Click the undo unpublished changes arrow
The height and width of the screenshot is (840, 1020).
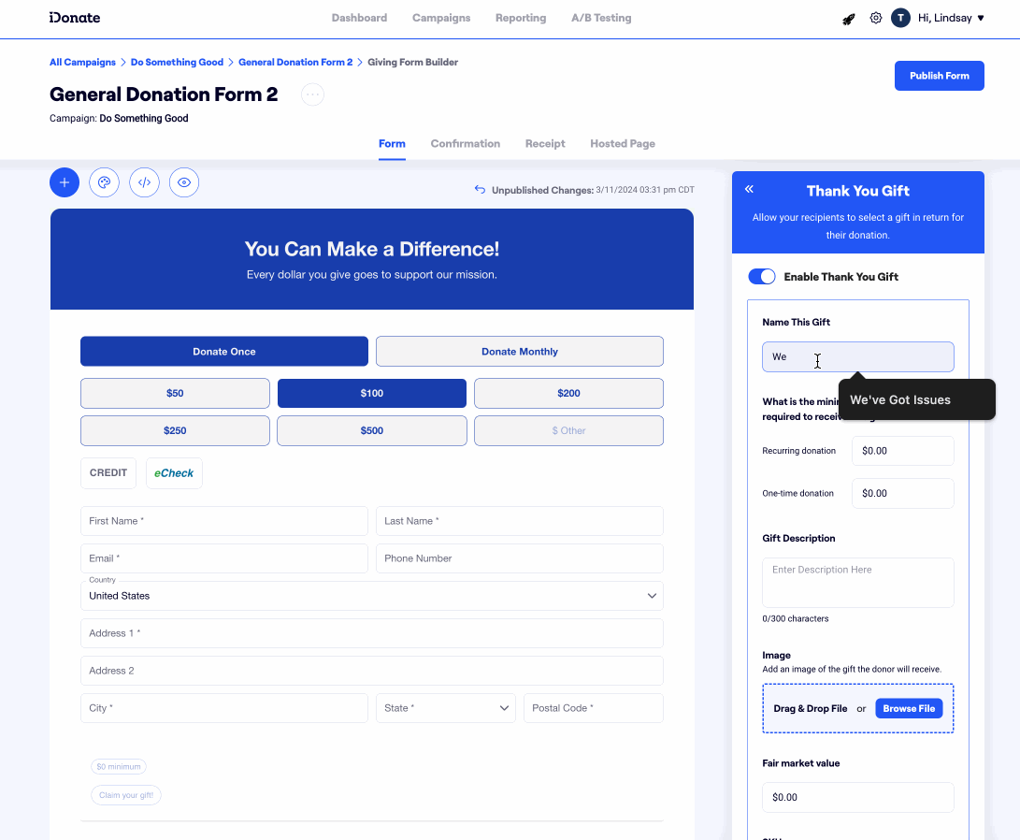click(480, 190)
